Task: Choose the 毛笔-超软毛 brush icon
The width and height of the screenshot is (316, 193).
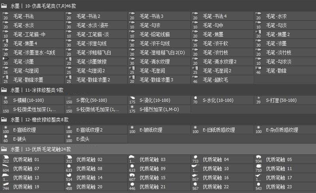Action: pyautogui.click(x=195, y=79)
